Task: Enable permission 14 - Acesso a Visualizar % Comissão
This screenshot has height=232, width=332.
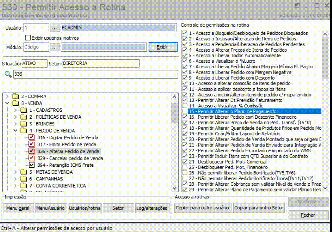Action: pyautogui.click(x=185, y=106)
